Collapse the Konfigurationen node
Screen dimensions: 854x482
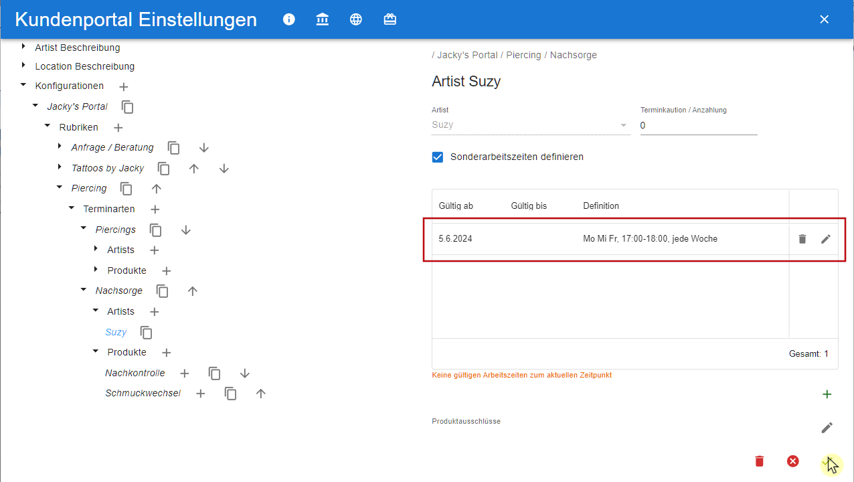click(23, 85)
